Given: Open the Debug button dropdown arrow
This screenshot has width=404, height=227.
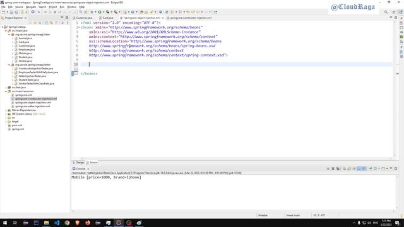Looking at the screenshot, I should (95, 12).
